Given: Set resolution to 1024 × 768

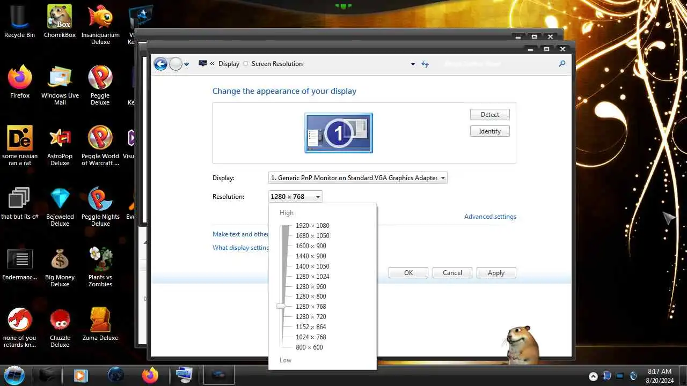Looking at the screenshot, I should [311, 337].
